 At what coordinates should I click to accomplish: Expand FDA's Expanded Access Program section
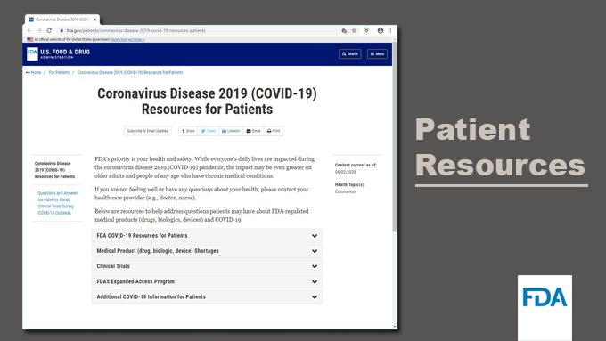click(x=207, y=281)
